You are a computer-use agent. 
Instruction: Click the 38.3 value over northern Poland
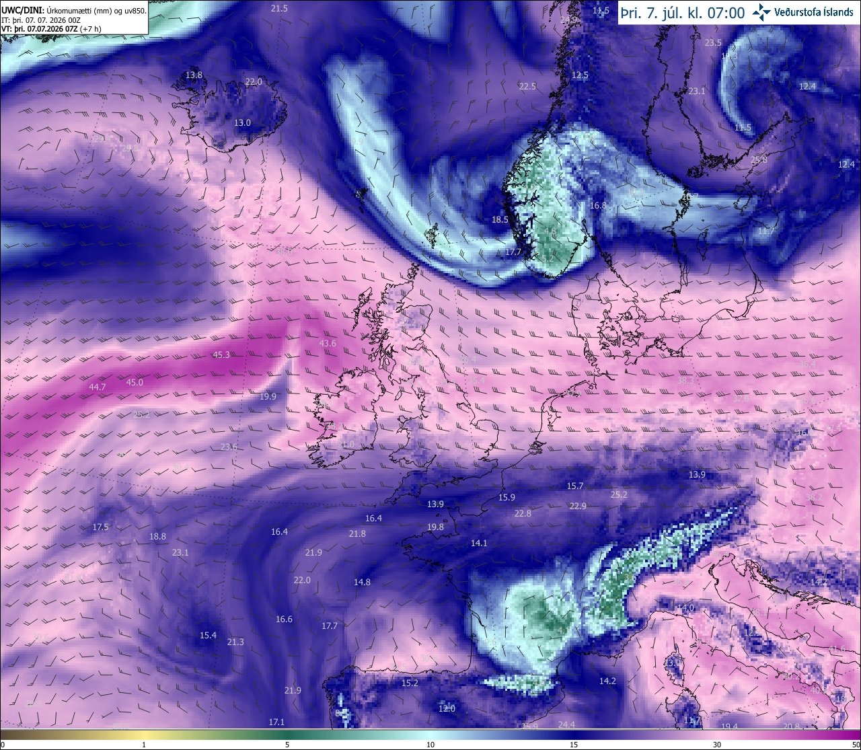(x=685, y=380)
